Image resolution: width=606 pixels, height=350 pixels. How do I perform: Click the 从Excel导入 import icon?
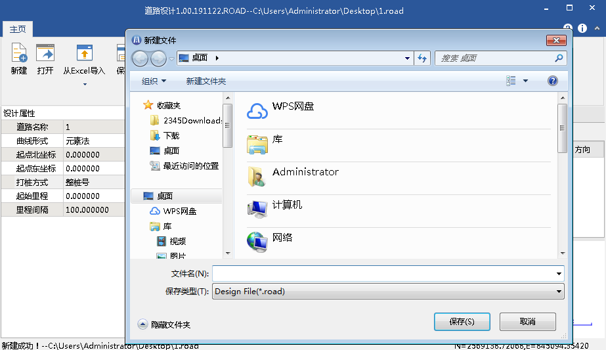84,54
